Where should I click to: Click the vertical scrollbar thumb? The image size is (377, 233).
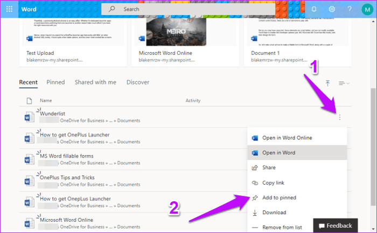373,146
